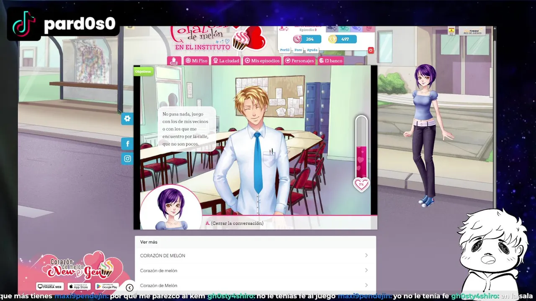The height and width of the screenshot is (301, 536).
Task: Click the Ver más heading
Action: tap(149, 242)
